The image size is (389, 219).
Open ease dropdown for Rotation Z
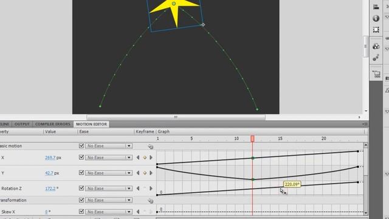click(x=108, y=189)
